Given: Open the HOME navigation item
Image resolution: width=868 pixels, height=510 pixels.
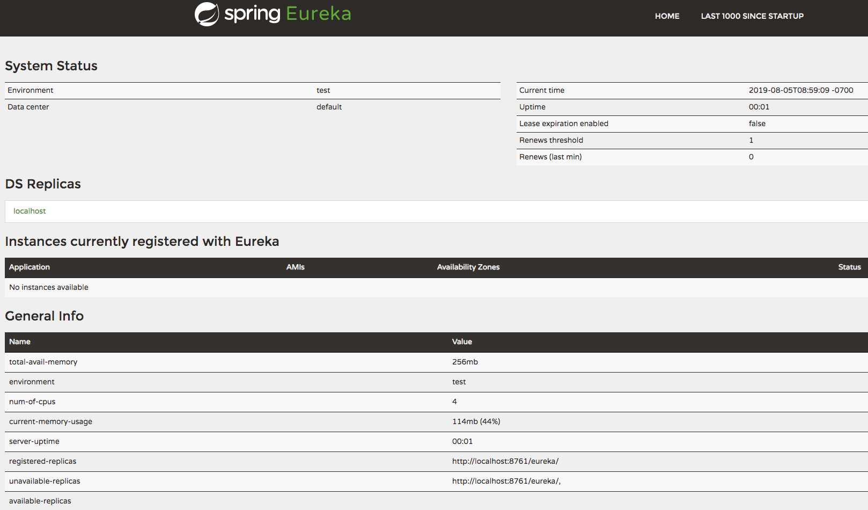Looking at the screenshot, I should pos(667,16).
